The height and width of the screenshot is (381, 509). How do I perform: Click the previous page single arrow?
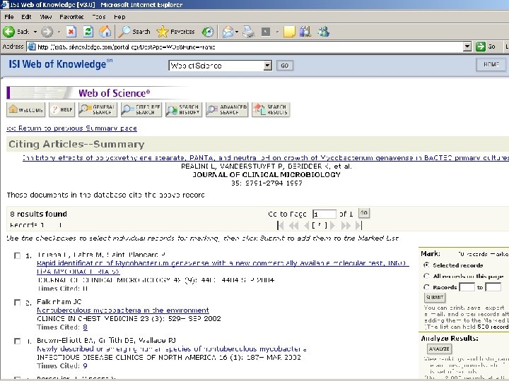[306, 225]
